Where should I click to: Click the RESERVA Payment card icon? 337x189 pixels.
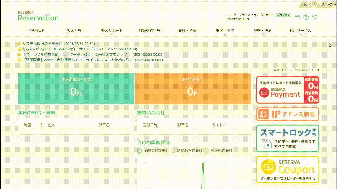pos(264,93)
